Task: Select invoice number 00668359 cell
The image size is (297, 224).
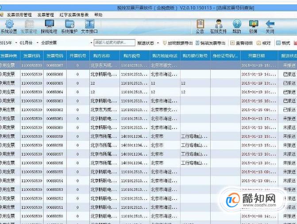Action: pyautogui.click(x=55, y=136)
